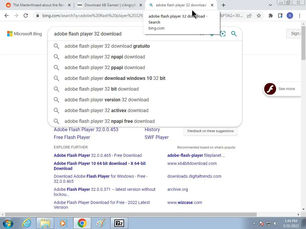Open the Free Flash Player link

tap(72, 137)
